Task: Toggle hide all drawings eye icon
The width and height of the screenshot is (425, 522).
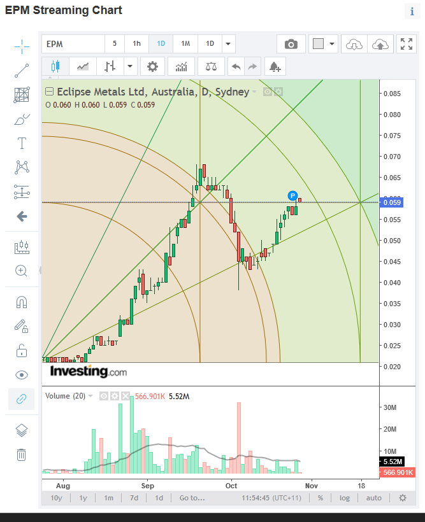Action: pyautogui.click(x=22, y=375)
